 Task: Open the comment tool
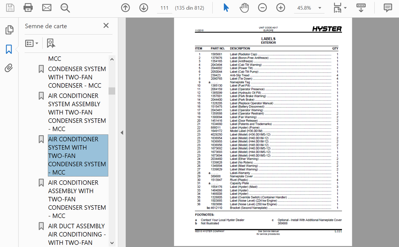(388, 8)
